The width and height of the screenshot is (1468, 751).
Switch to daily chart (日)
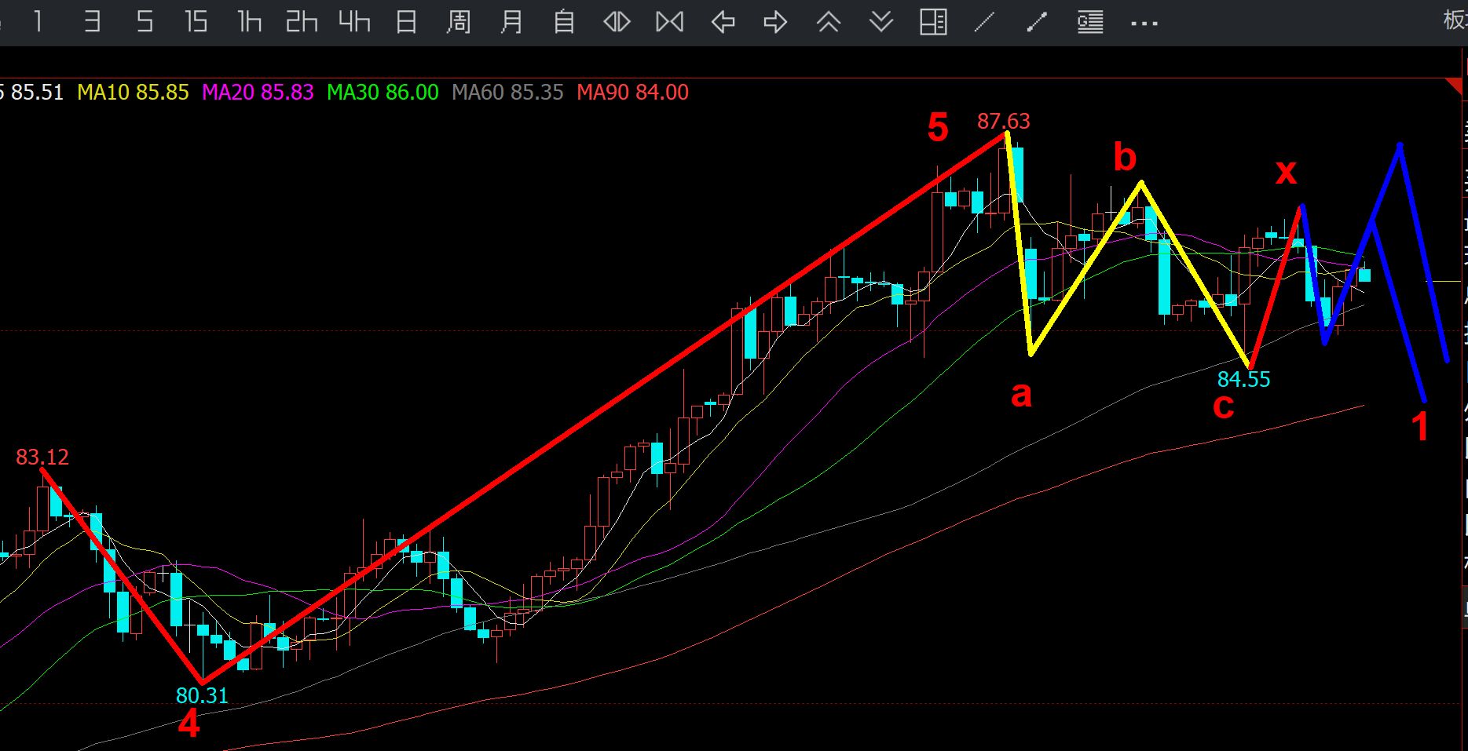pos(406,22)
